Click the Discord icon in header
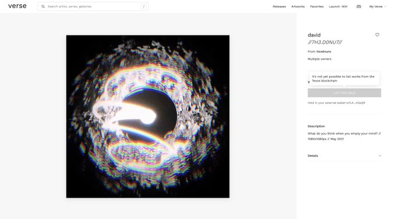 [x=359, y=6]
